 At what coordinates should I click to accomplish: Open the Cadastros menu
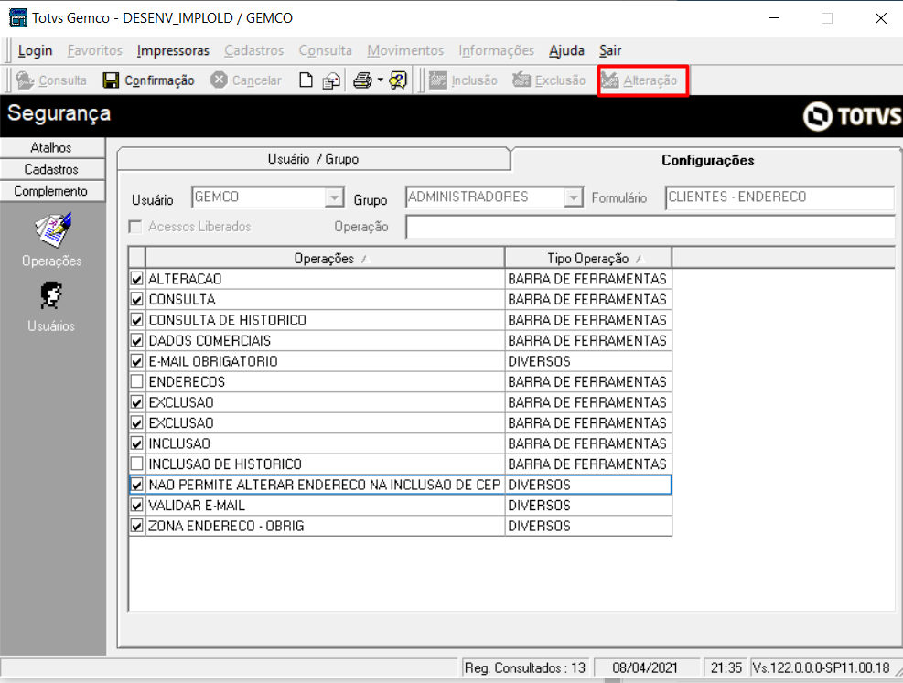pos(254,50)
